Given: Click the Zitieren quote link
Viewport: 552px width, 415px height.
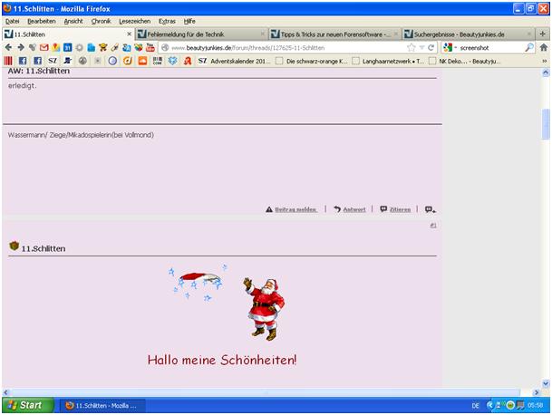Looking at the screenshot, I should pos(395,209).
